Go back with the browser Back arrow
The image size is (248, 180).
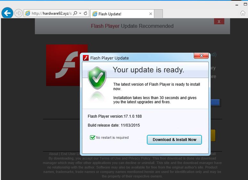[x=7, y=13]
